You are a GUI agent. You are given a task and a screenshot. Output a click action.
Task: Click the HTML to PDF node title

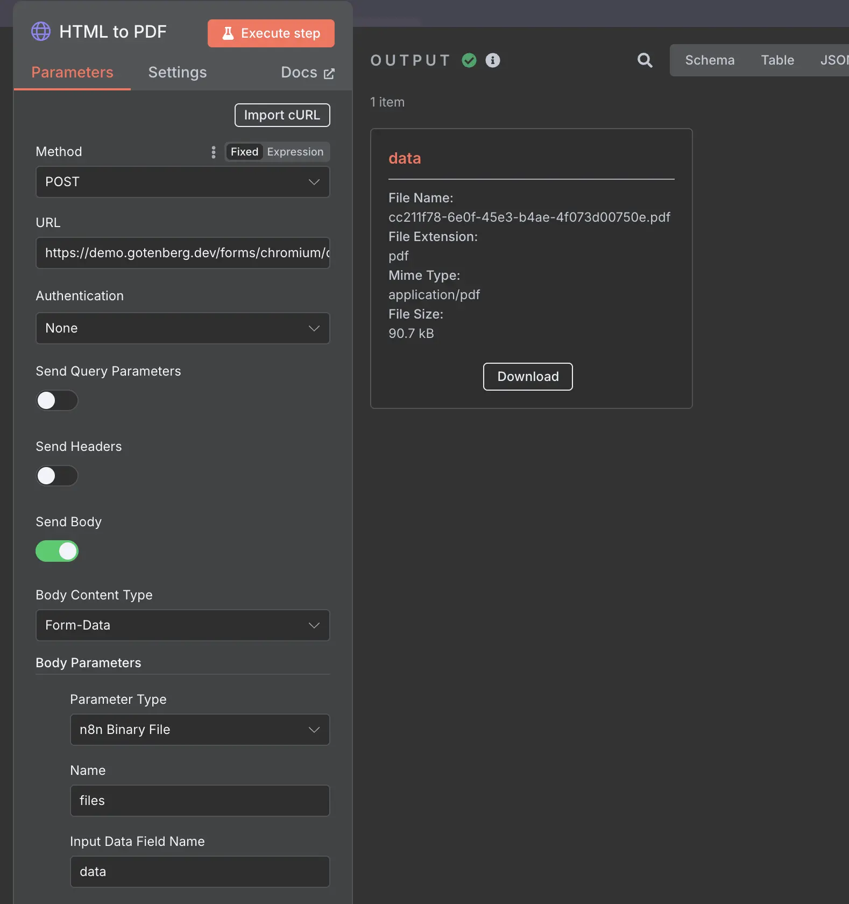click(113, 32)
